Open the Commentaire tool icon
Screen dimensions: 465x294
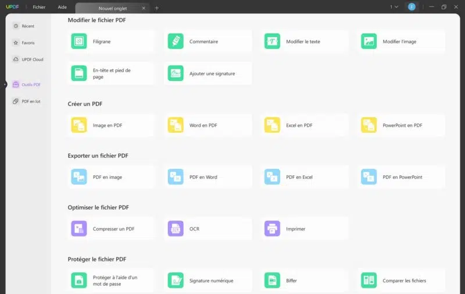point(176,41)
